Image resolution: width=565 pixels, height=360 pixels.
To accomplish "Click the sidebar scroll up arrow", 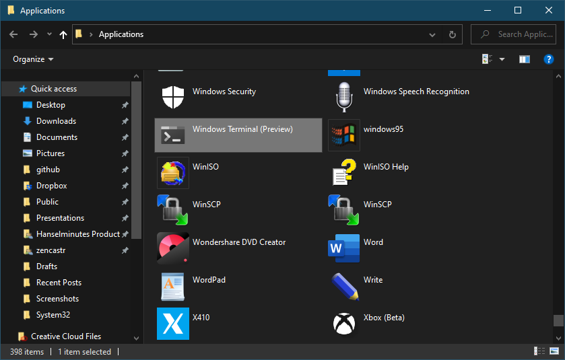I will pos(136,76).
